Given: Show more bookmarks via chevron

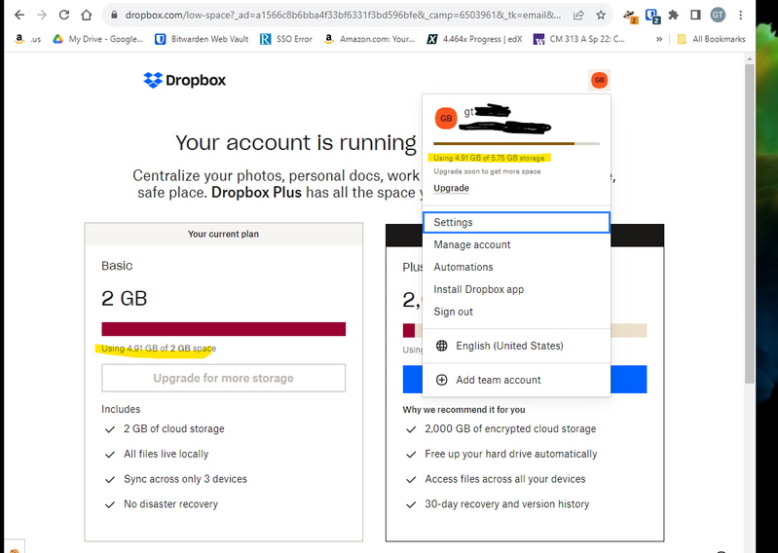Looking at the screenshot, I should [x=659, y=39].
